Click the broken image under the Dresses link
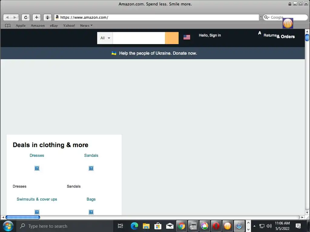The image size is (310, 232). click(x=37, y=168)
